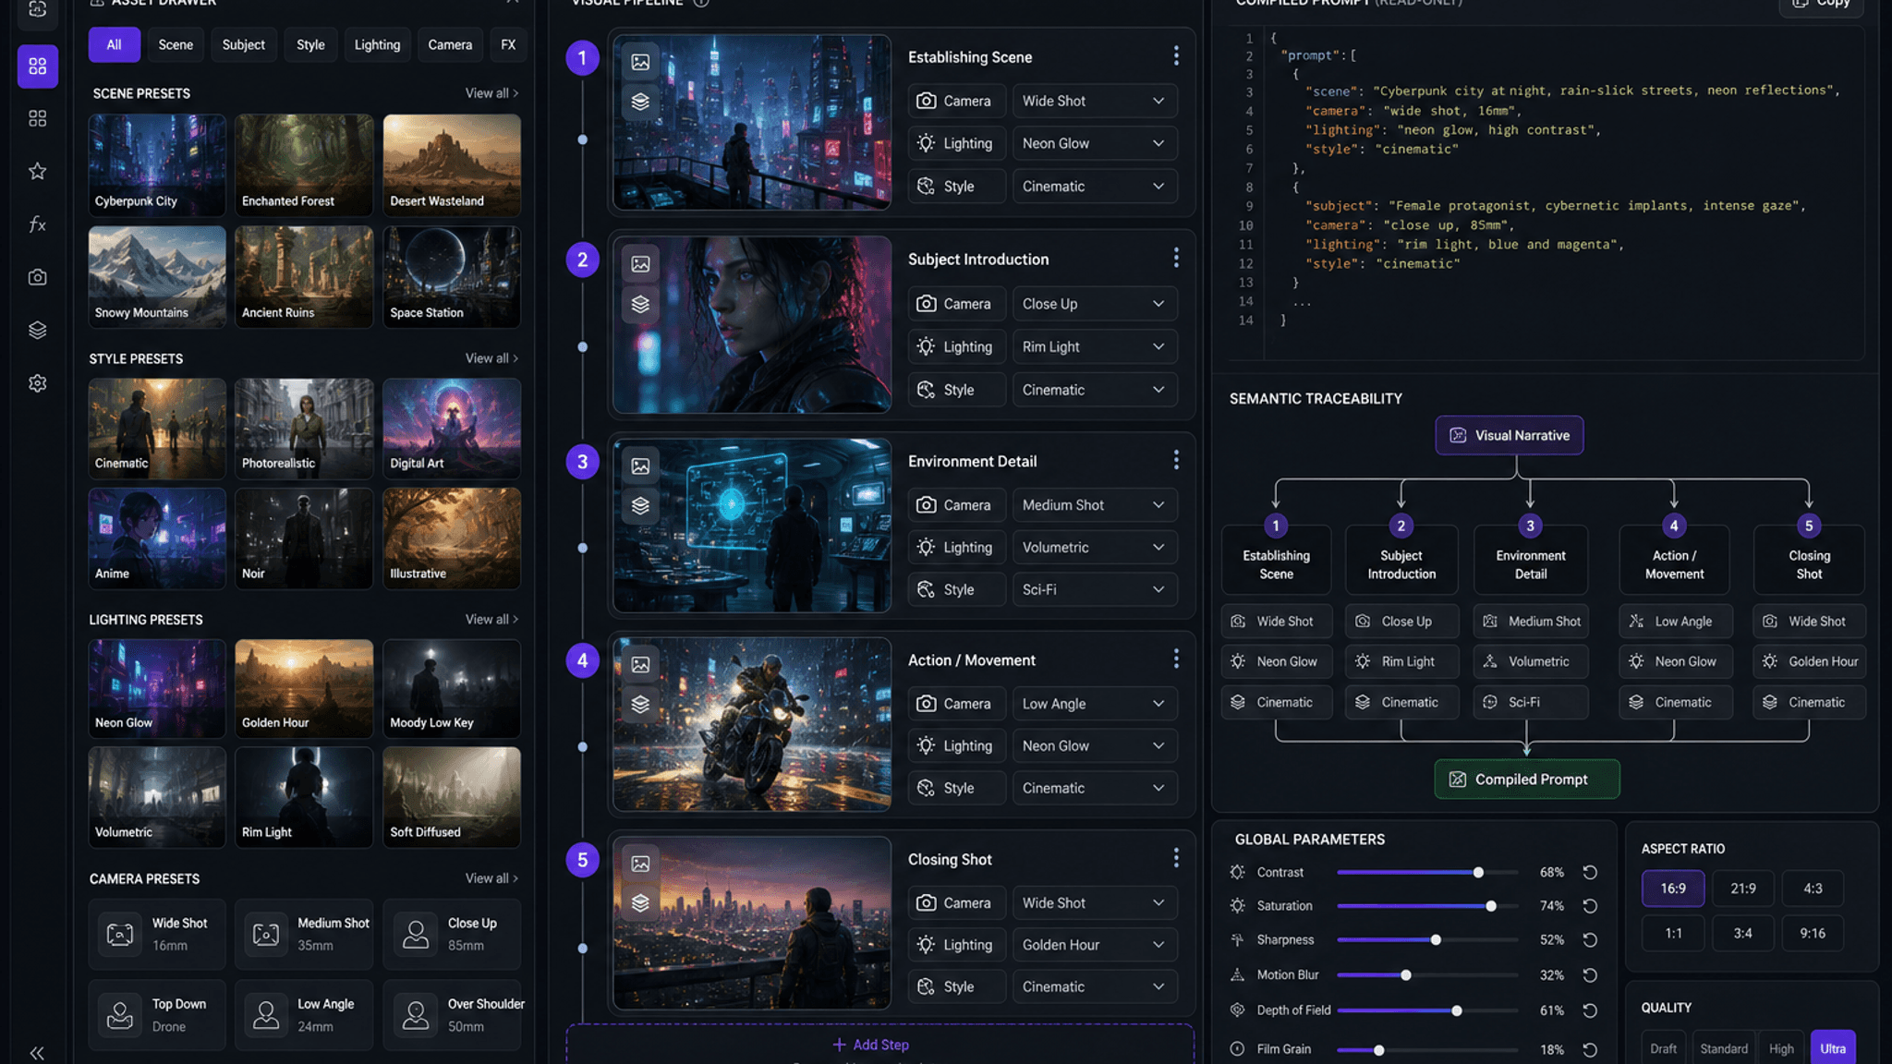The width and height of the screenshot is (1892, 1064).
Task: Open the fx effects sidebar icon
Action: tap(37, 224)
